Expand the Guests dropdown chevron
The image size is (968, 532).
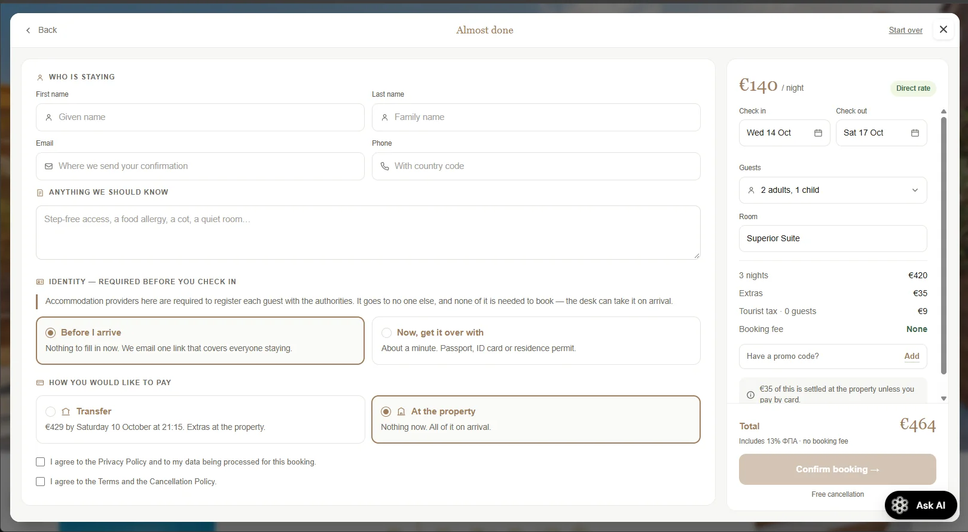click(x=915, y=190)
